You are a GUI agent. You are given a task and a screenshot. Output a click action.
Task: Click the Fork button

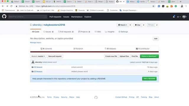coord(151,25)
